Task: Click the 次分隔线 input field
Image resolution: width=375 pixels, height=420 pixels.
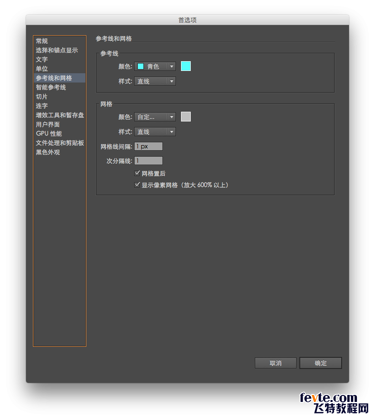Action: pyautogui.click(x=149, y=161)
